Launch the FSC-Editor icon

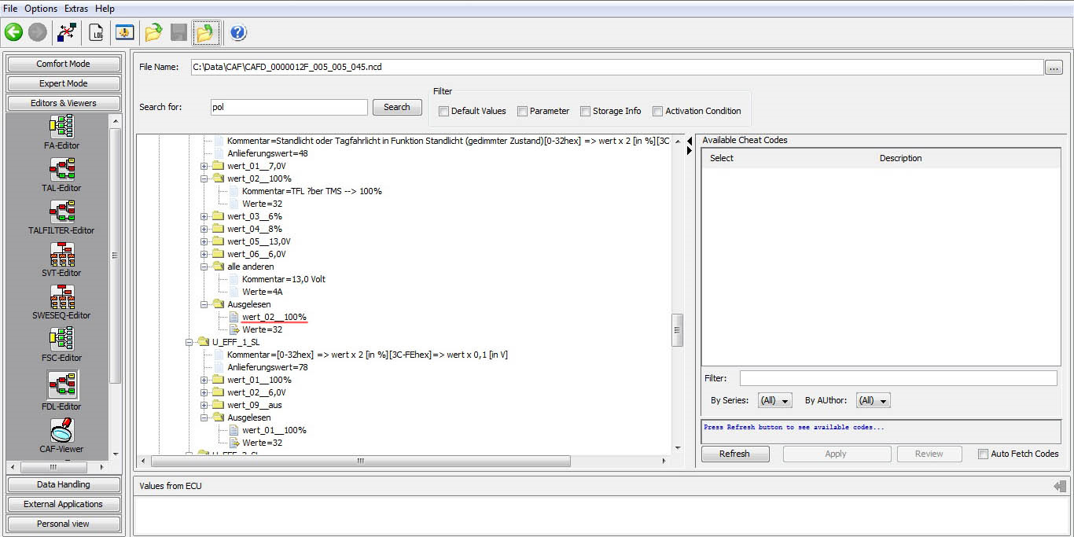click(x=61, y=339)
